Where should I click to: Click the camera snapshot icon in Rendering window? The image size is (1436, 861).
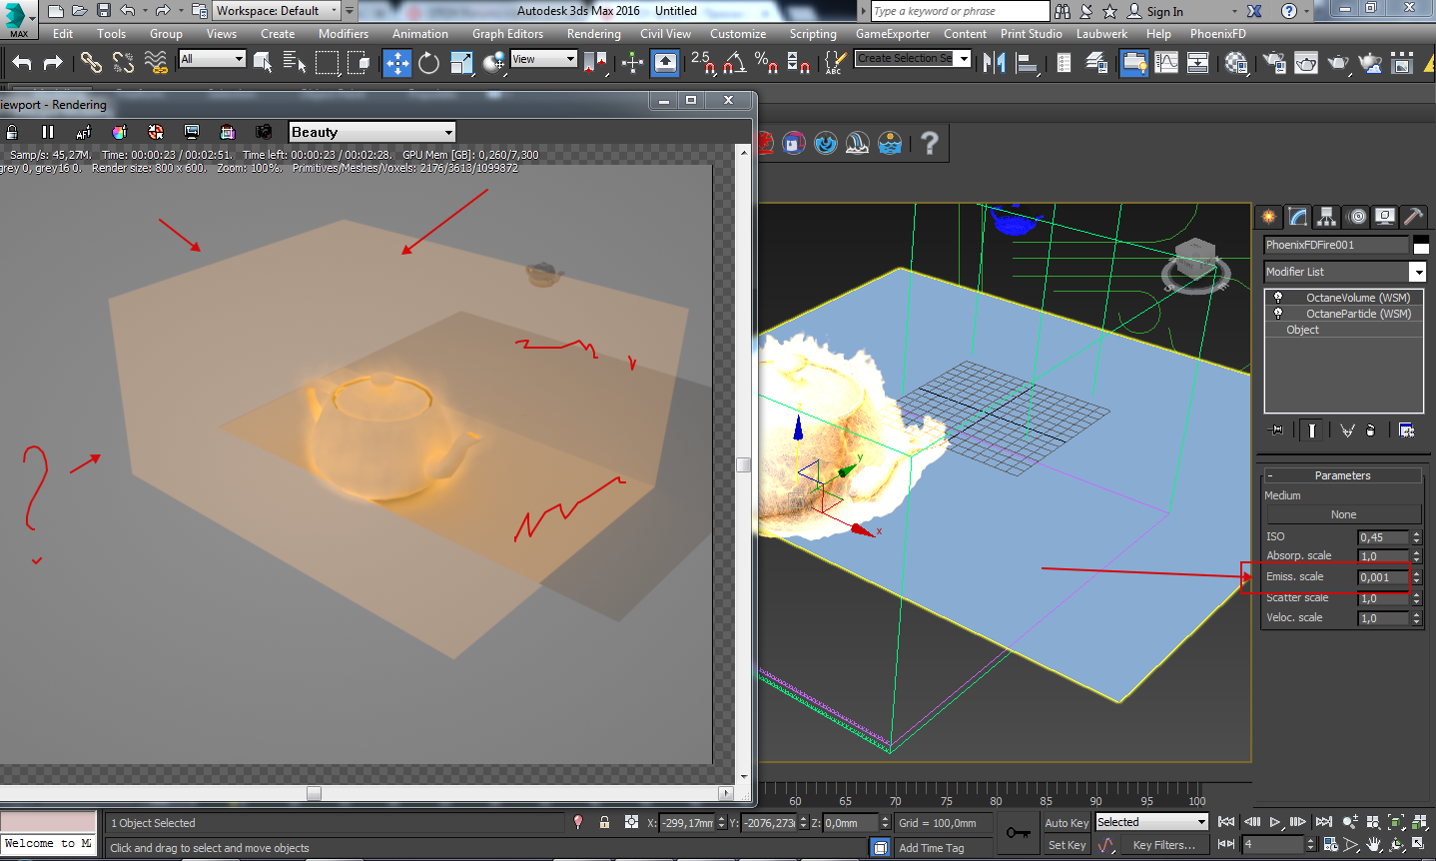tap(264, 132)
